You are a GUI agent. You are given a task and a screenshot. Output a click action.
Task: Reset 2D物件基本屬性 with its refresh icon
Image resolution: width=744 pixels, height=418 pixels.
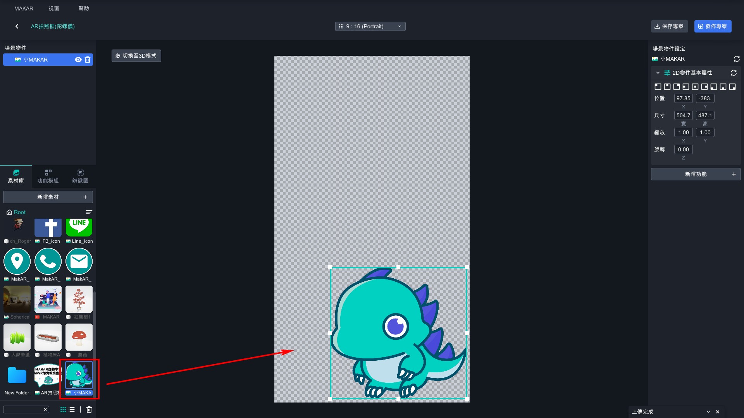pos(734,73)
